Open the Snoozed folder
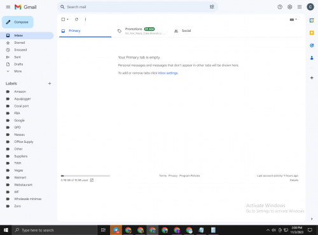Image resolution: width=318 pixels, height=235 pixels. click(27, 50)
